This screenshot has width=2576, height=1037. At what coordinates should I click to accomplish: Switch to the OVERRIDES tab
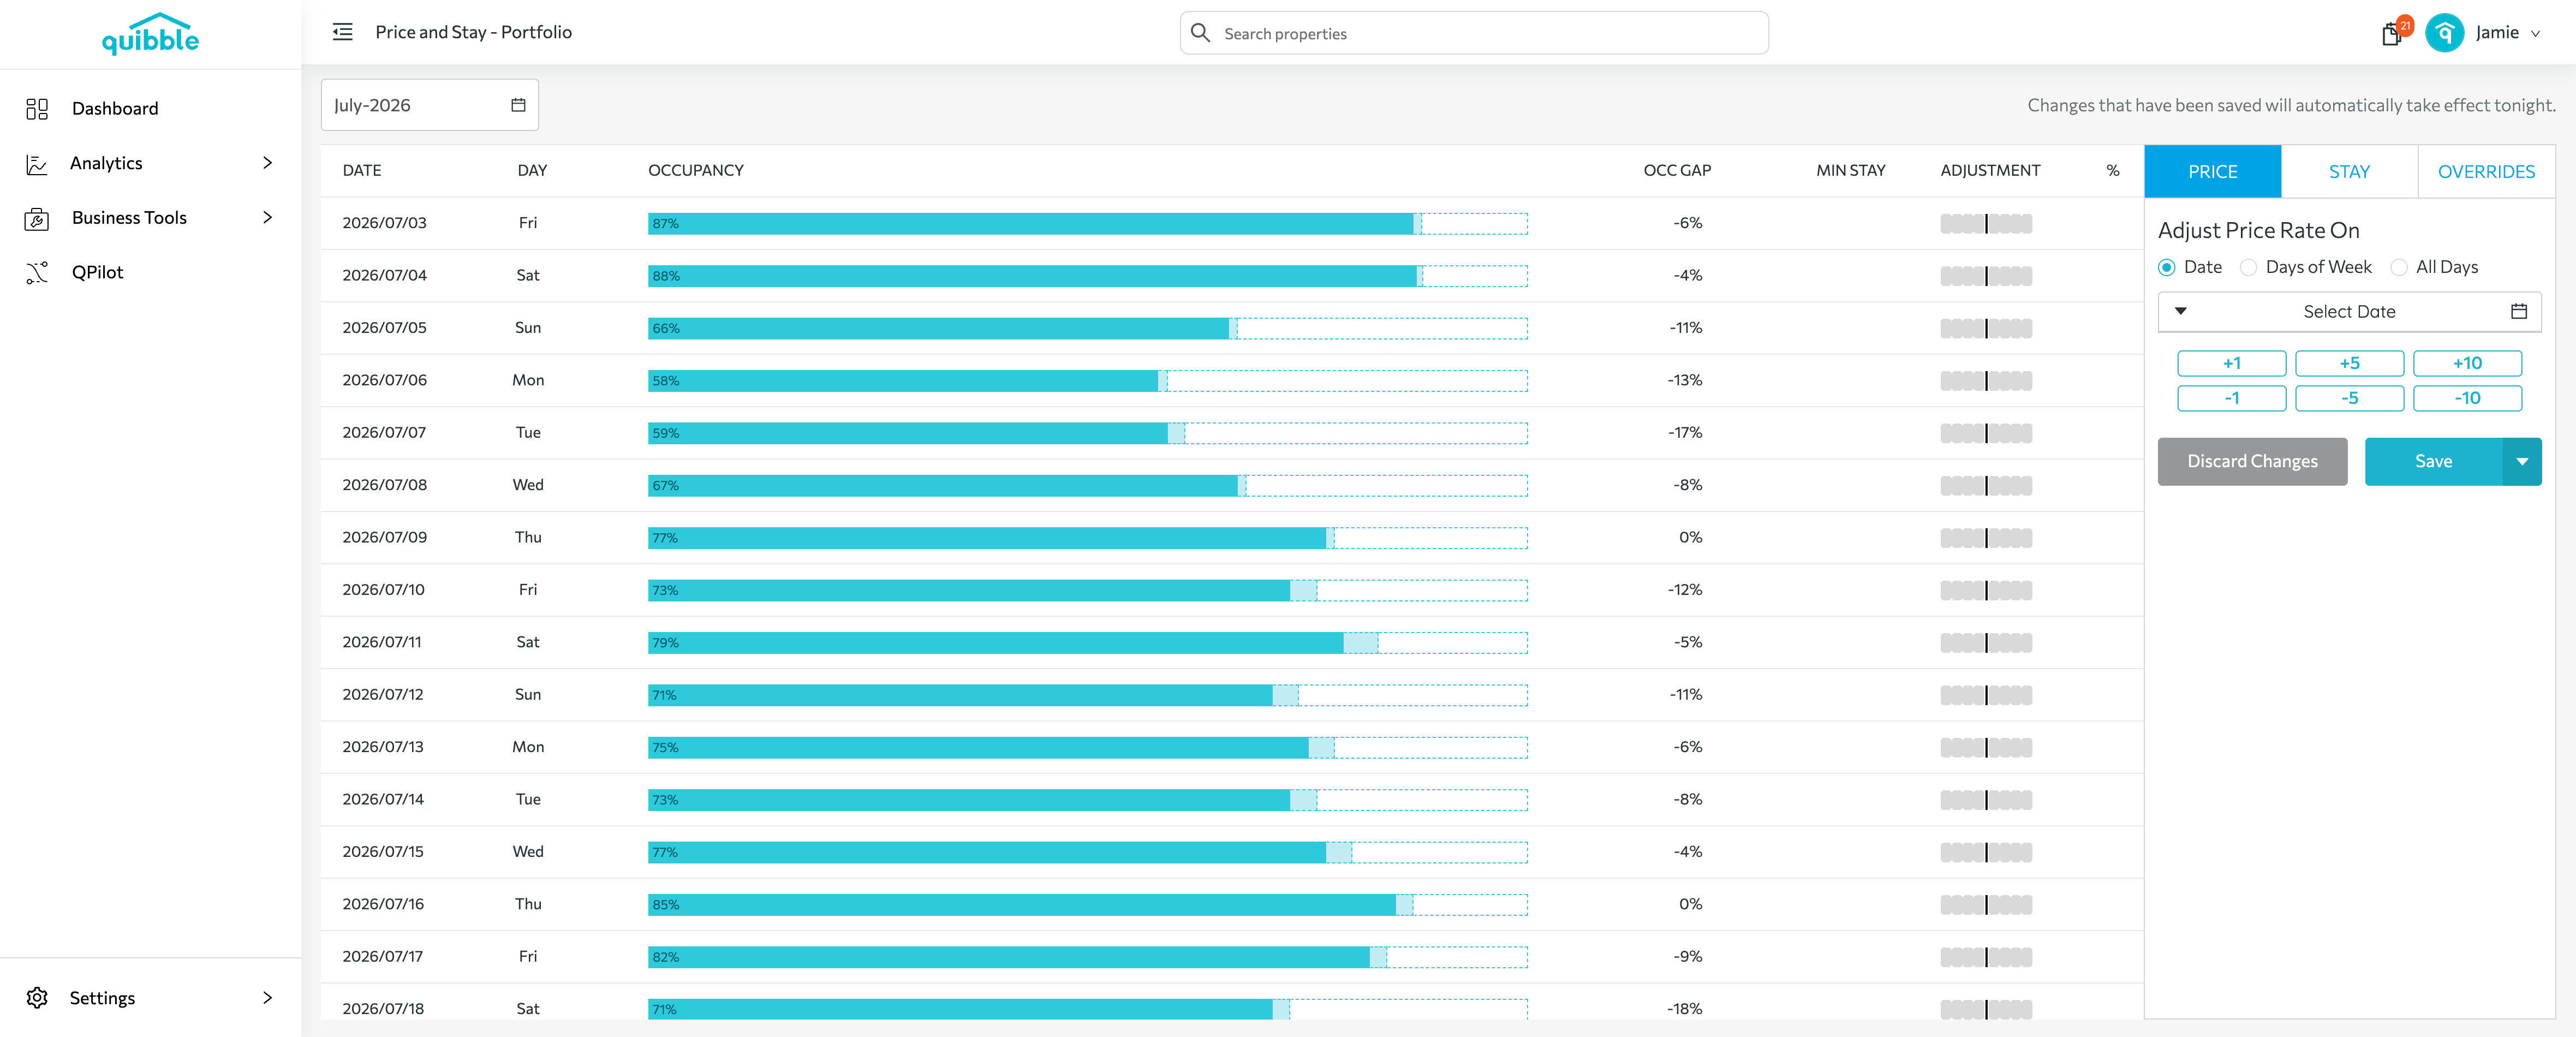pyautogui.click(x=2486, y=172)
